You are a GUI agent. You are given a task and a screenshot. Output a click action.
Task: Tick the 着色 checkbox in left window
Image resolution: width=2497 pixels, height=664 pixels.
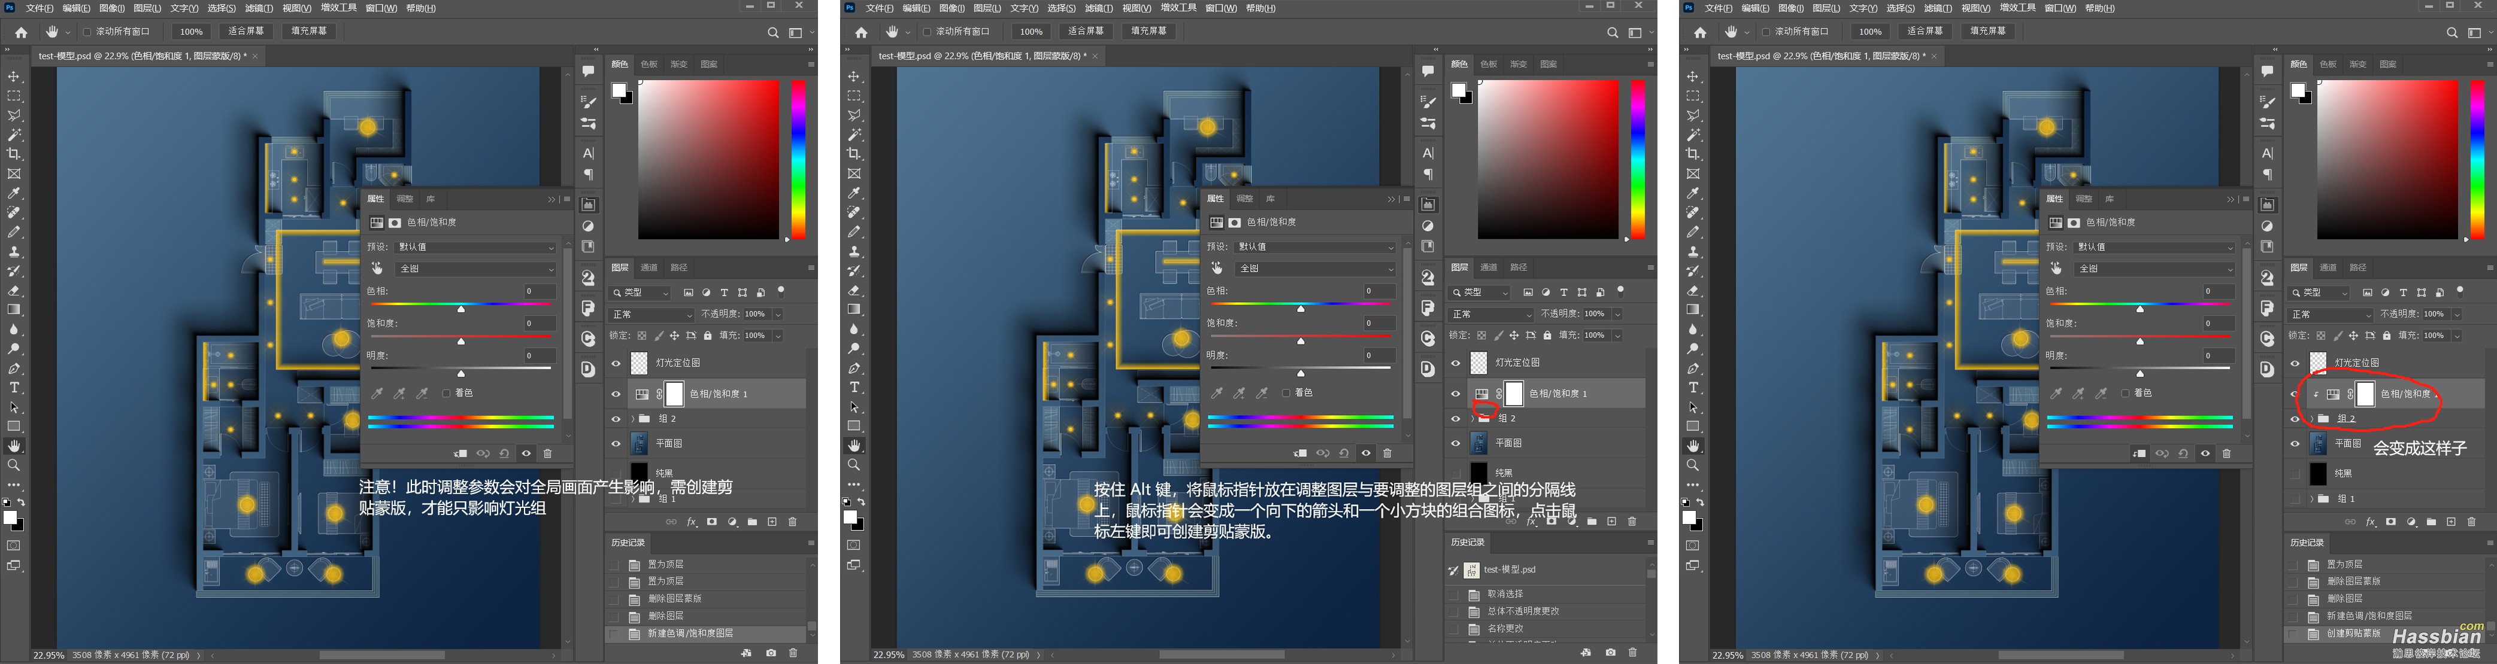[x=446, y=393]
